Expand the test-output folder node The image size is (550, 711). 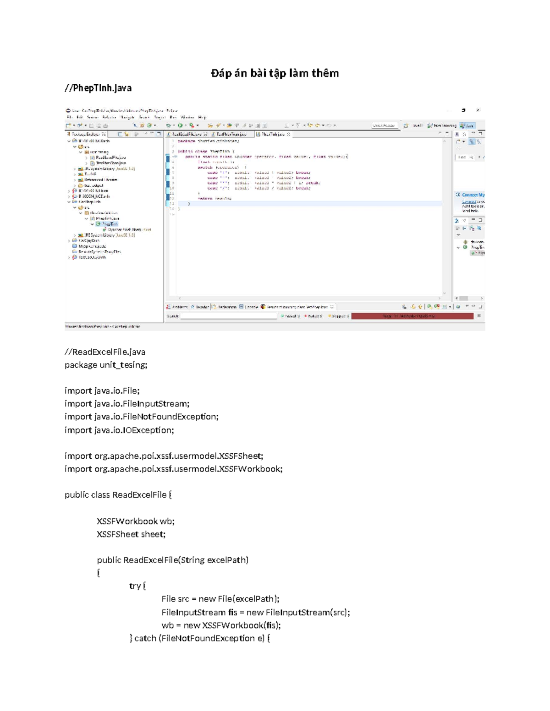click(x=75, y=185)
